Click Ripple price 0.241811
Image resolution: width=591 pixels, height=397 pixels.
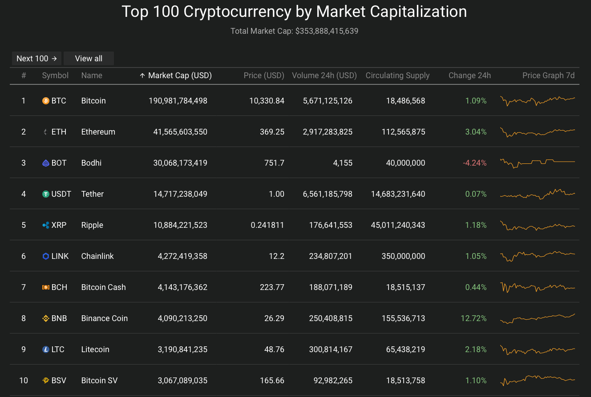click(x=267, y=225)
